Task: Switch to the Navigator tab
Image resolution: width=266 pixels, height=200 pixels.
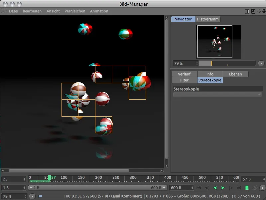Action: [183, 19]
